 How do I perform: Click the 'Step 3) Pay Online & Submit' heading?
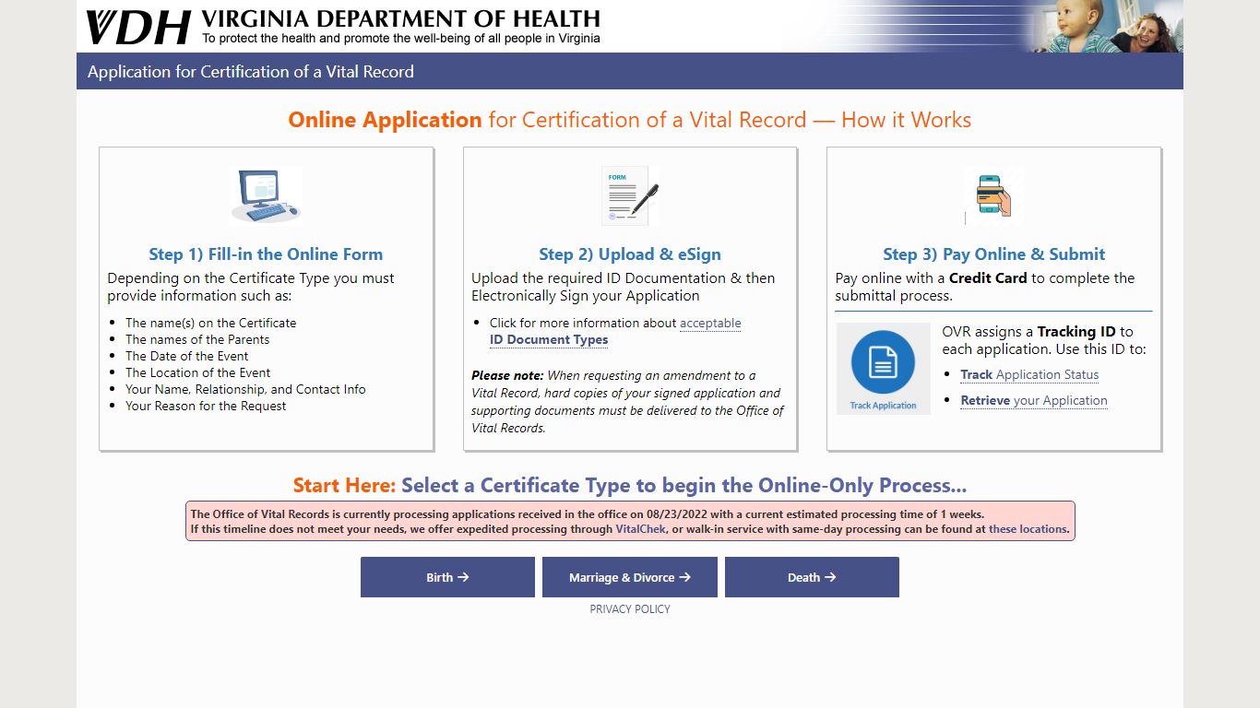click(993, 254)
